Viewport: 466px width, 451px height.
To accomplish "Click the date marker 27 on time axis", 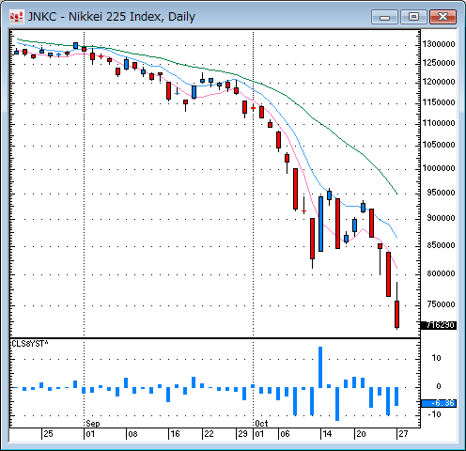I will coord(403,434).
